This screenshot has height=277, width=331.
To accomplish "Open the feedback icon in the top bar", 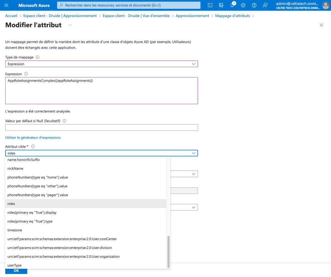I will coord(265,5).
